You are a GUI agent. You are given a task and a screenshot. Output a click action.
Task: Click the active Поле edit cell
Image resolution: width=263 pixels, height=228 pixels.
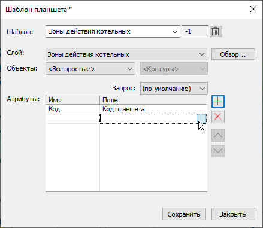click(149, 119)
